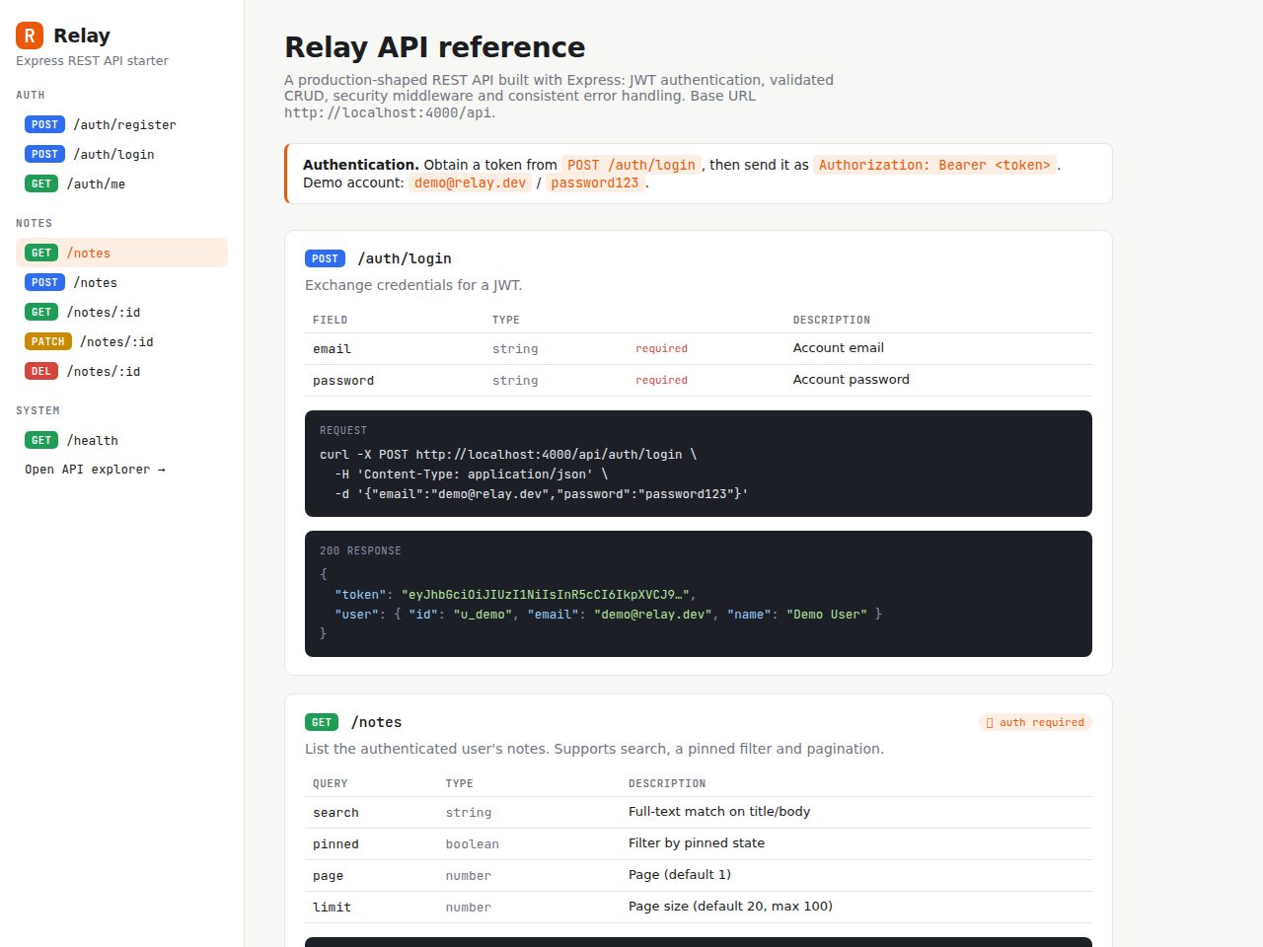Go to POST /auth/login in sidebar
1263x947 pixels.
[x=121, y=154]
